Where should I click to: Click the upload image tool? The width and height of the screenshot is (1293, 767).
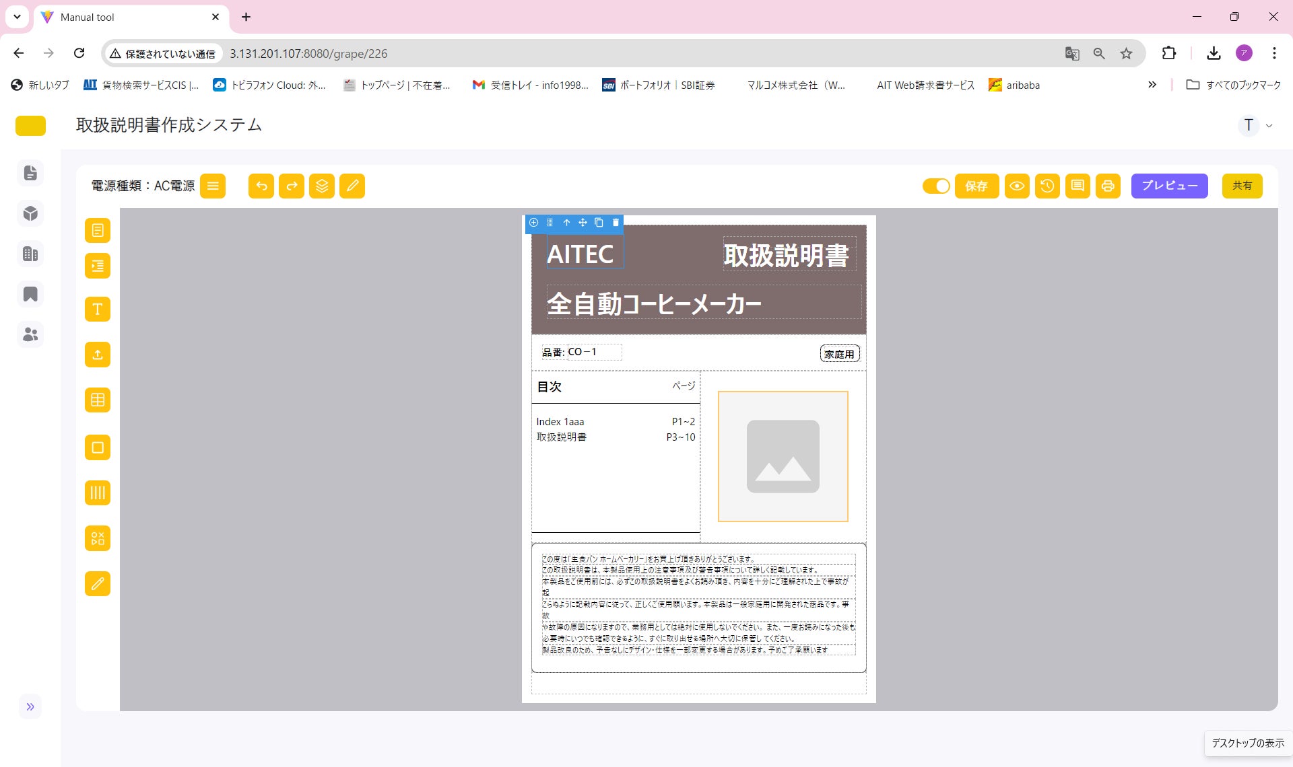98,355
